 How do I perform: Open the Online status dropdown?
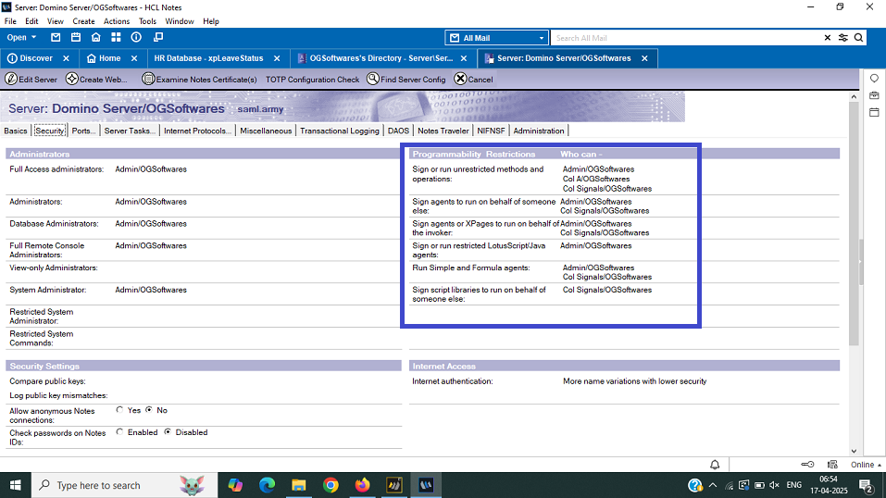(866, 465)
